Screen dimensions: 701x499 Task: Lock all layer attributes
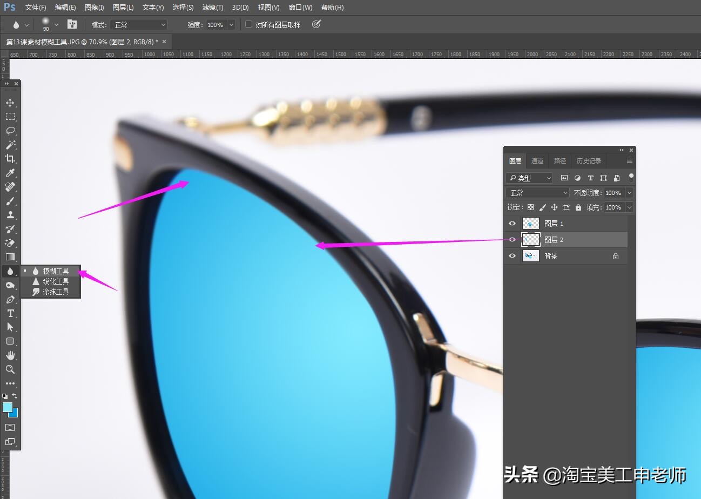(x=578, y=207)
